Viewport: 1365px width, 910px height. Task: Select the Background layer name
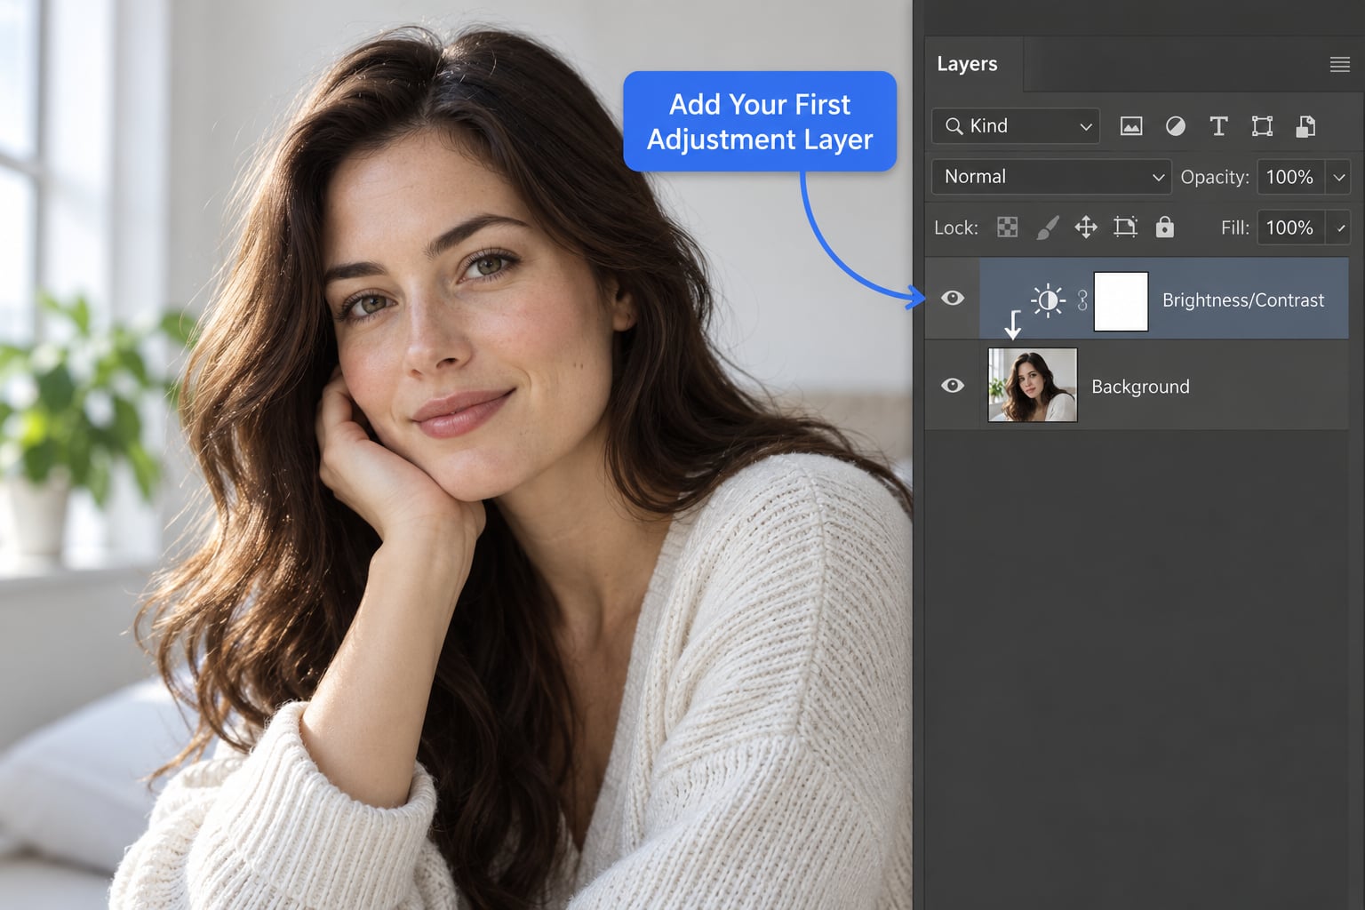1140,387
